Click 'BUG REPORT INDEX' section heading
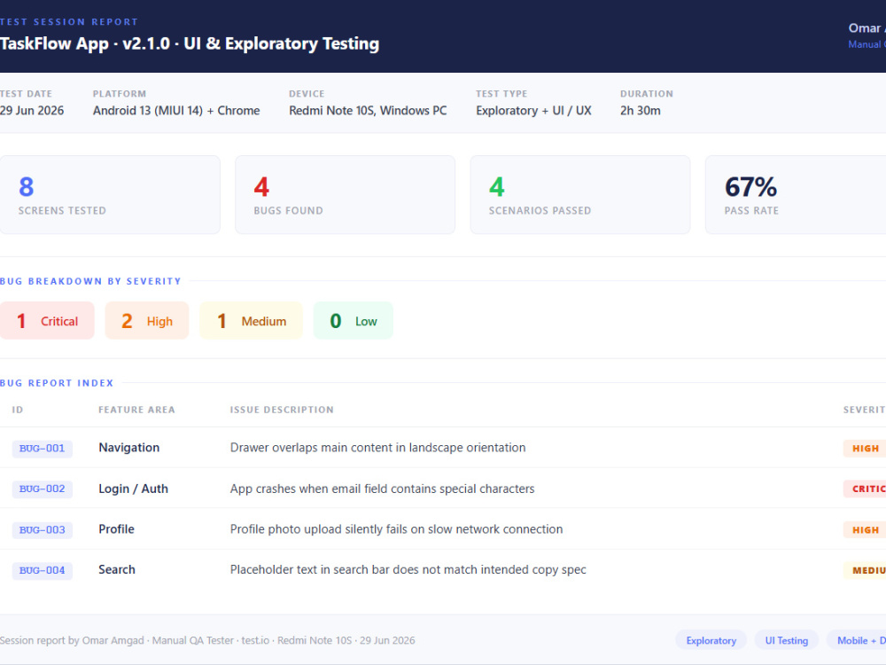This screenshot has width=886, height=665. tap(57, 383)
